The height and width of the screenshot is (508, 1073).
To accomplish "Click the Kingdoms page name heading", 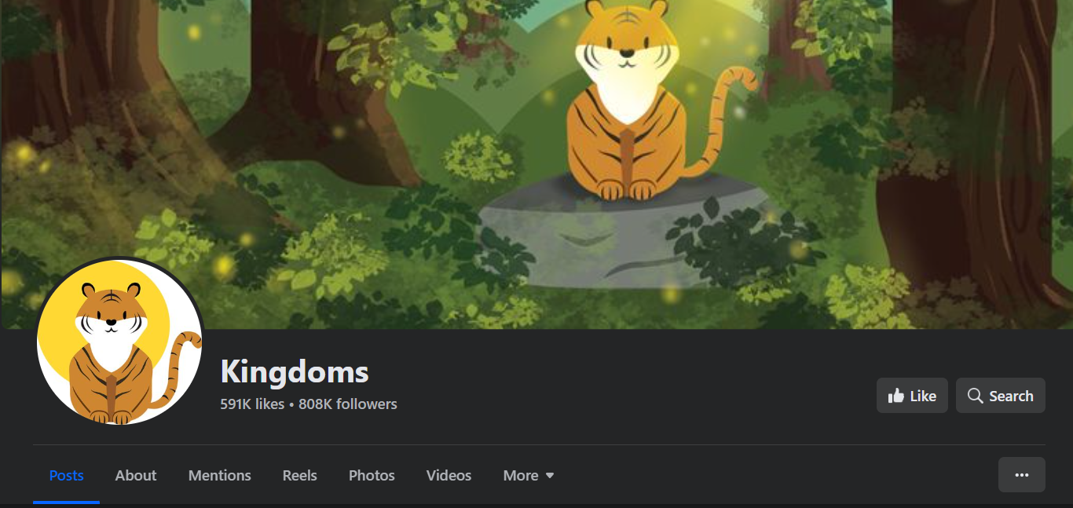I will pos(295,371).
